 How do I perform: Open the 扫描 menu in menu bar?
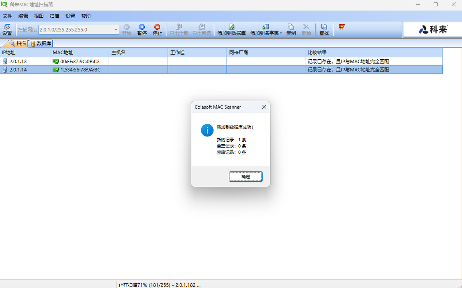[54, 16]
